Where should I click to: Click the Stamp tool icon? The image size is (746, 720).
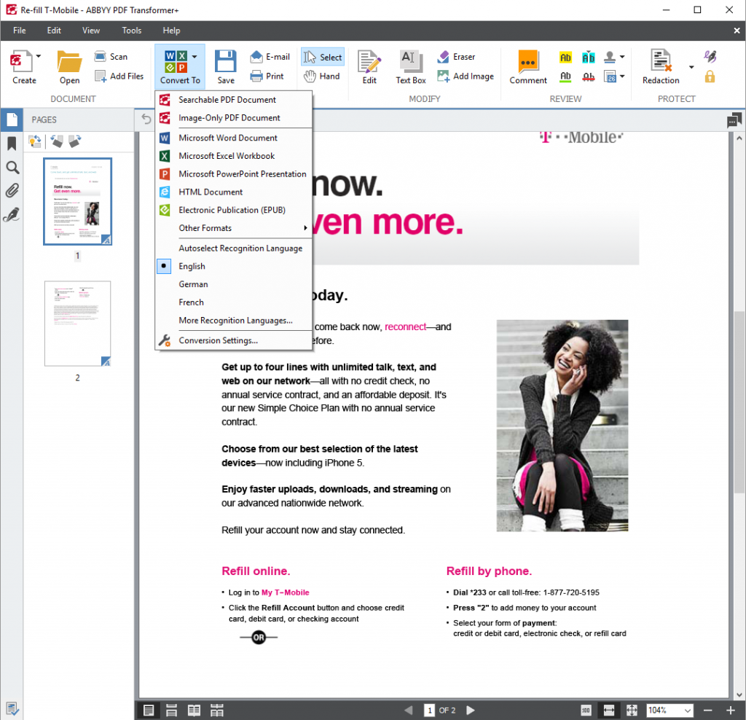point(610,58)
